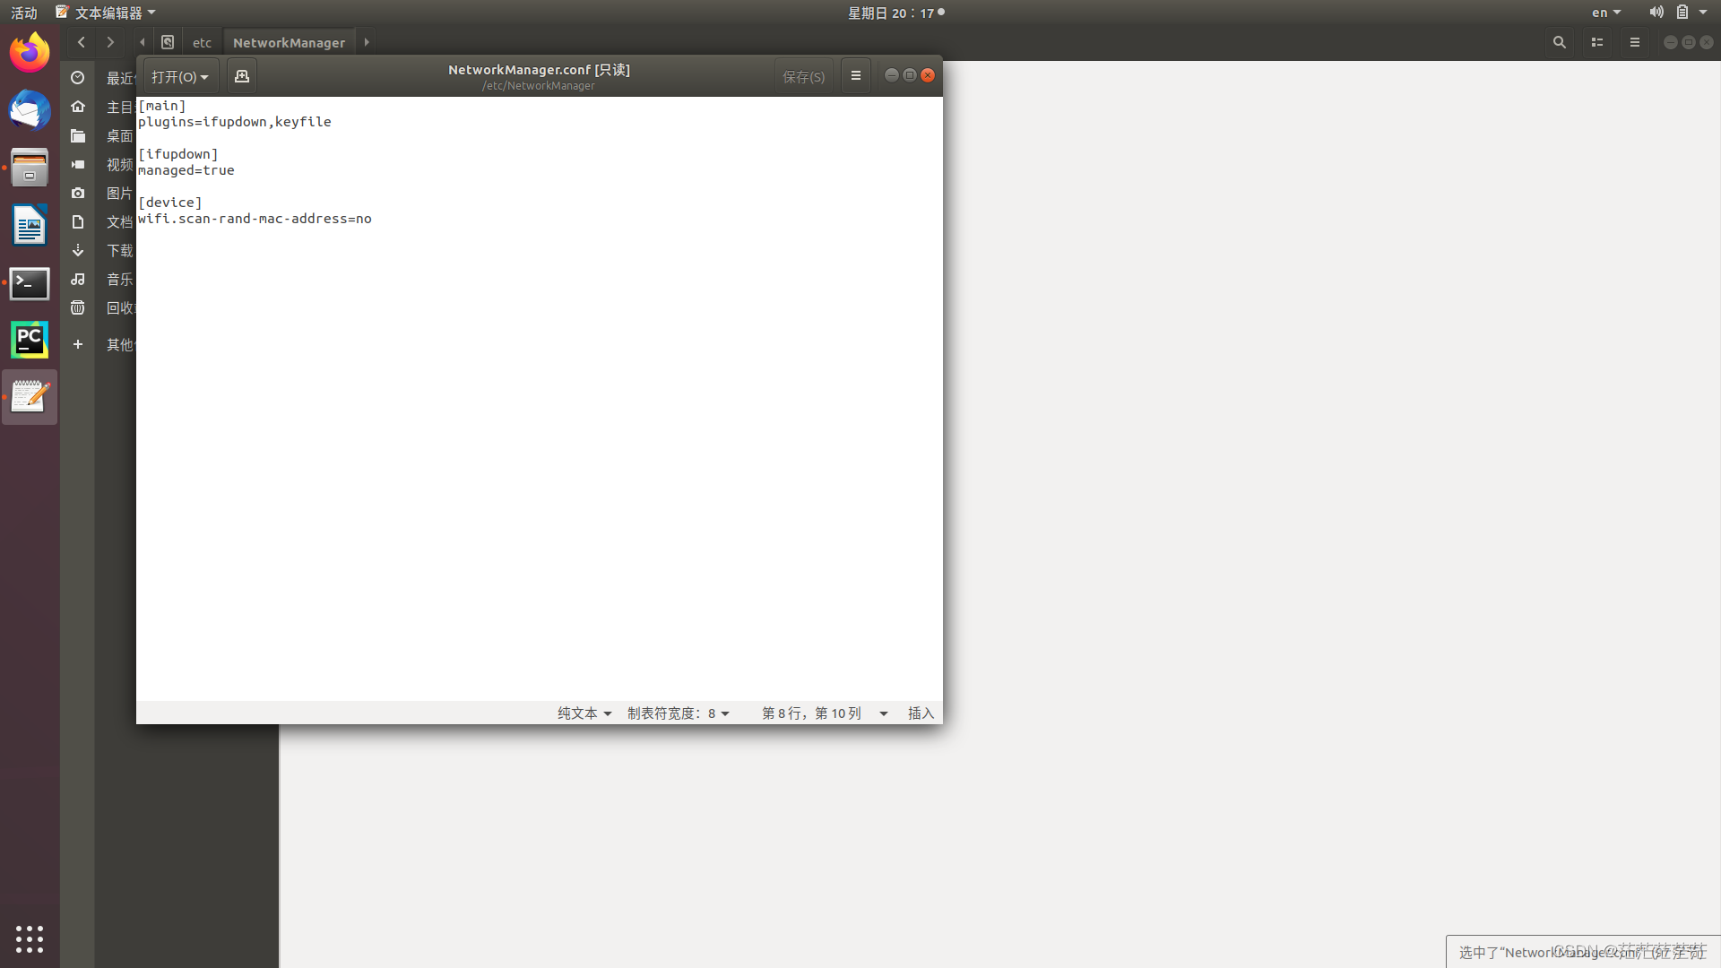Toggle the 插入 insert mode indicator
Screen dimensions: 1721x968
pyautogui.click(x=921, y=713)
